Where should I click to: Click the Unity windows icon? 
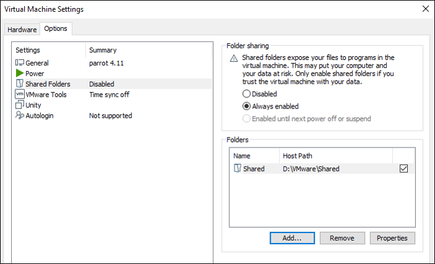click(20, 105)
